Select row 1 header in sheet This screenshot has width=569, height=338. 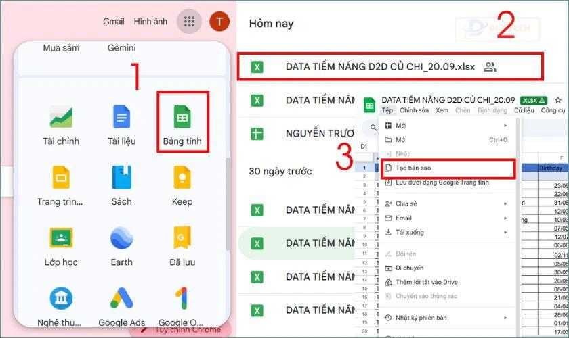(x=364, y=168)
